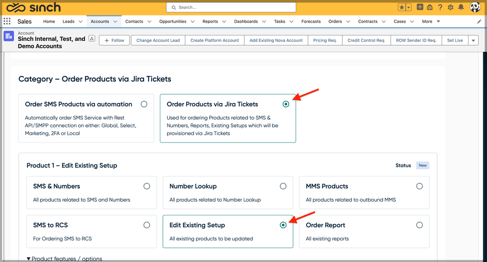Open the Contacts tab
The height and width of the screenshot is (262, 487).
click(x=134, y=21)
